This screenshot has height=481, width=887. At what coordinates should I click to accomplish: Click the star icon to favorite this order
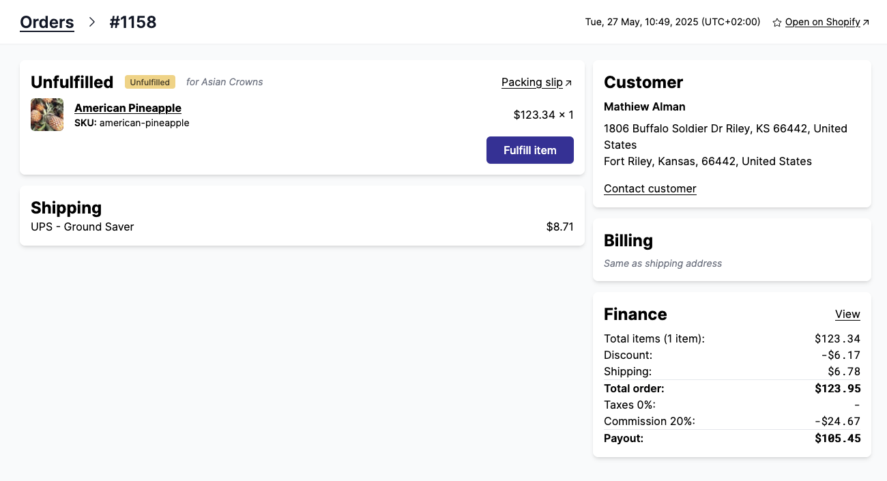tap(776, 22)
